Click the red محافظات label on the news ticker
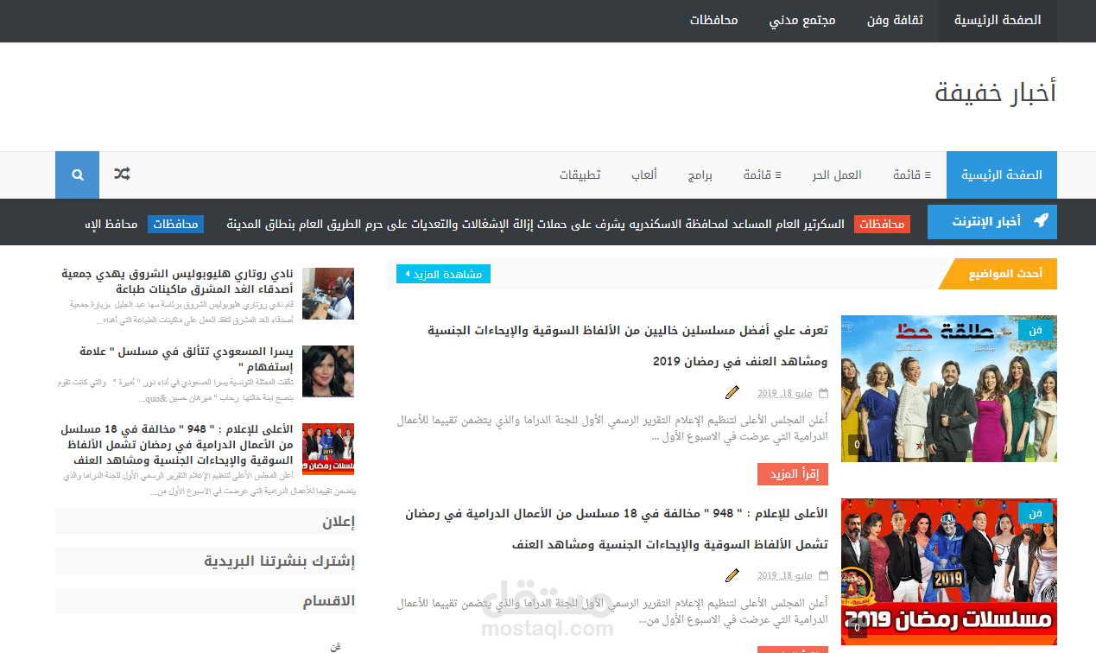The height and width of the screenshot is (653, 1096). coord(883,223)
